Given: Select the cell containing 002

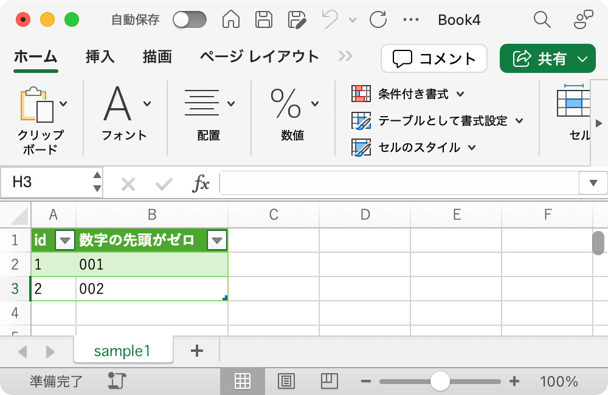Looking at the screenshot, I should click(152, 289).
